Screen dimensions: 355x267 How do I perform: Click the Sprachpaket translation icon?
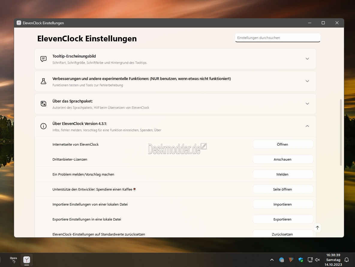pyautogui.click(x=43, y=104)
